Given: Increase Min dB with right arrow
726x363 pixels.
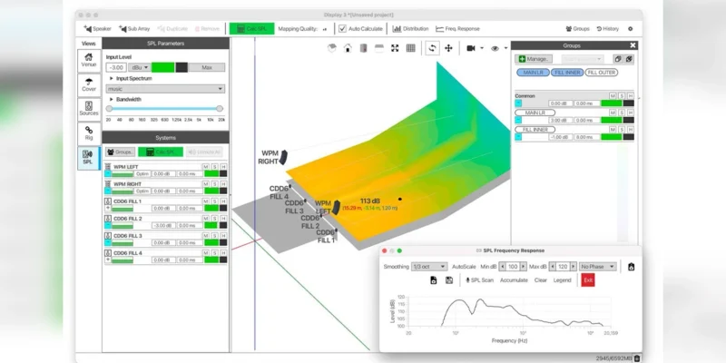Looking at the screenshot, I should click(x=524, y=267).
